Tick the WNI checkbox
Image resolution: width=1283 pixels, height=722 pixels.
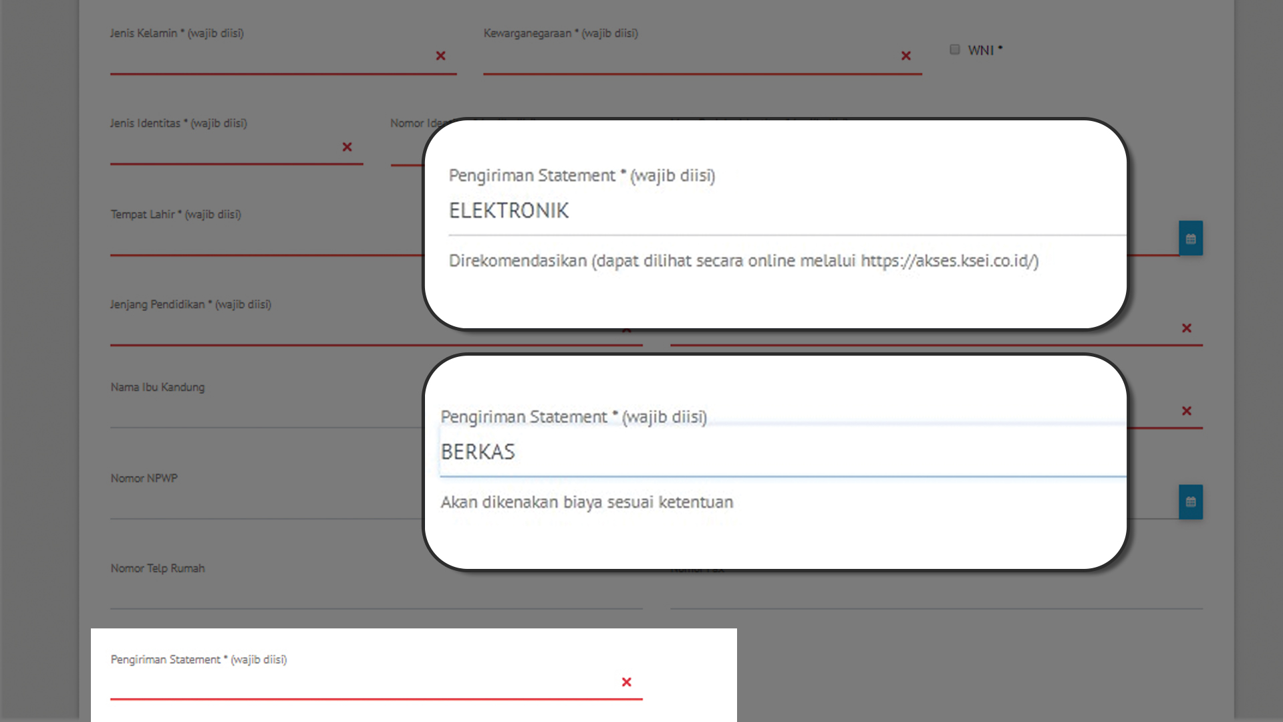click(x=954, y=50)
